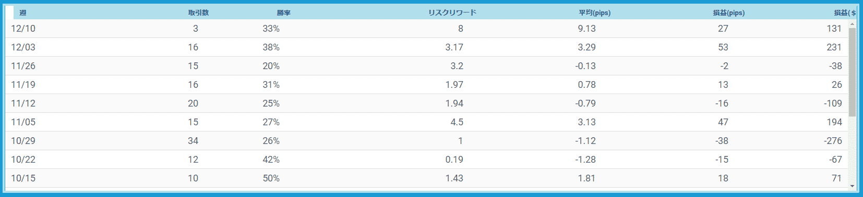Sort by 損益($) column header
The width and height of the screenshot is (863, 197).
[x=845, y=12]
